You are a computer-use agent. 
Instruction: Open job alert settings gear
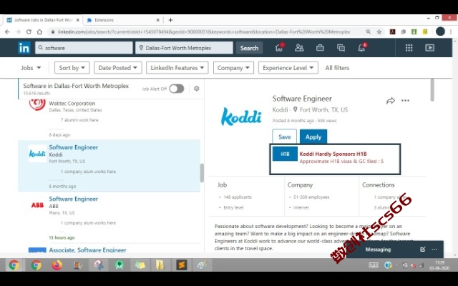197,89
